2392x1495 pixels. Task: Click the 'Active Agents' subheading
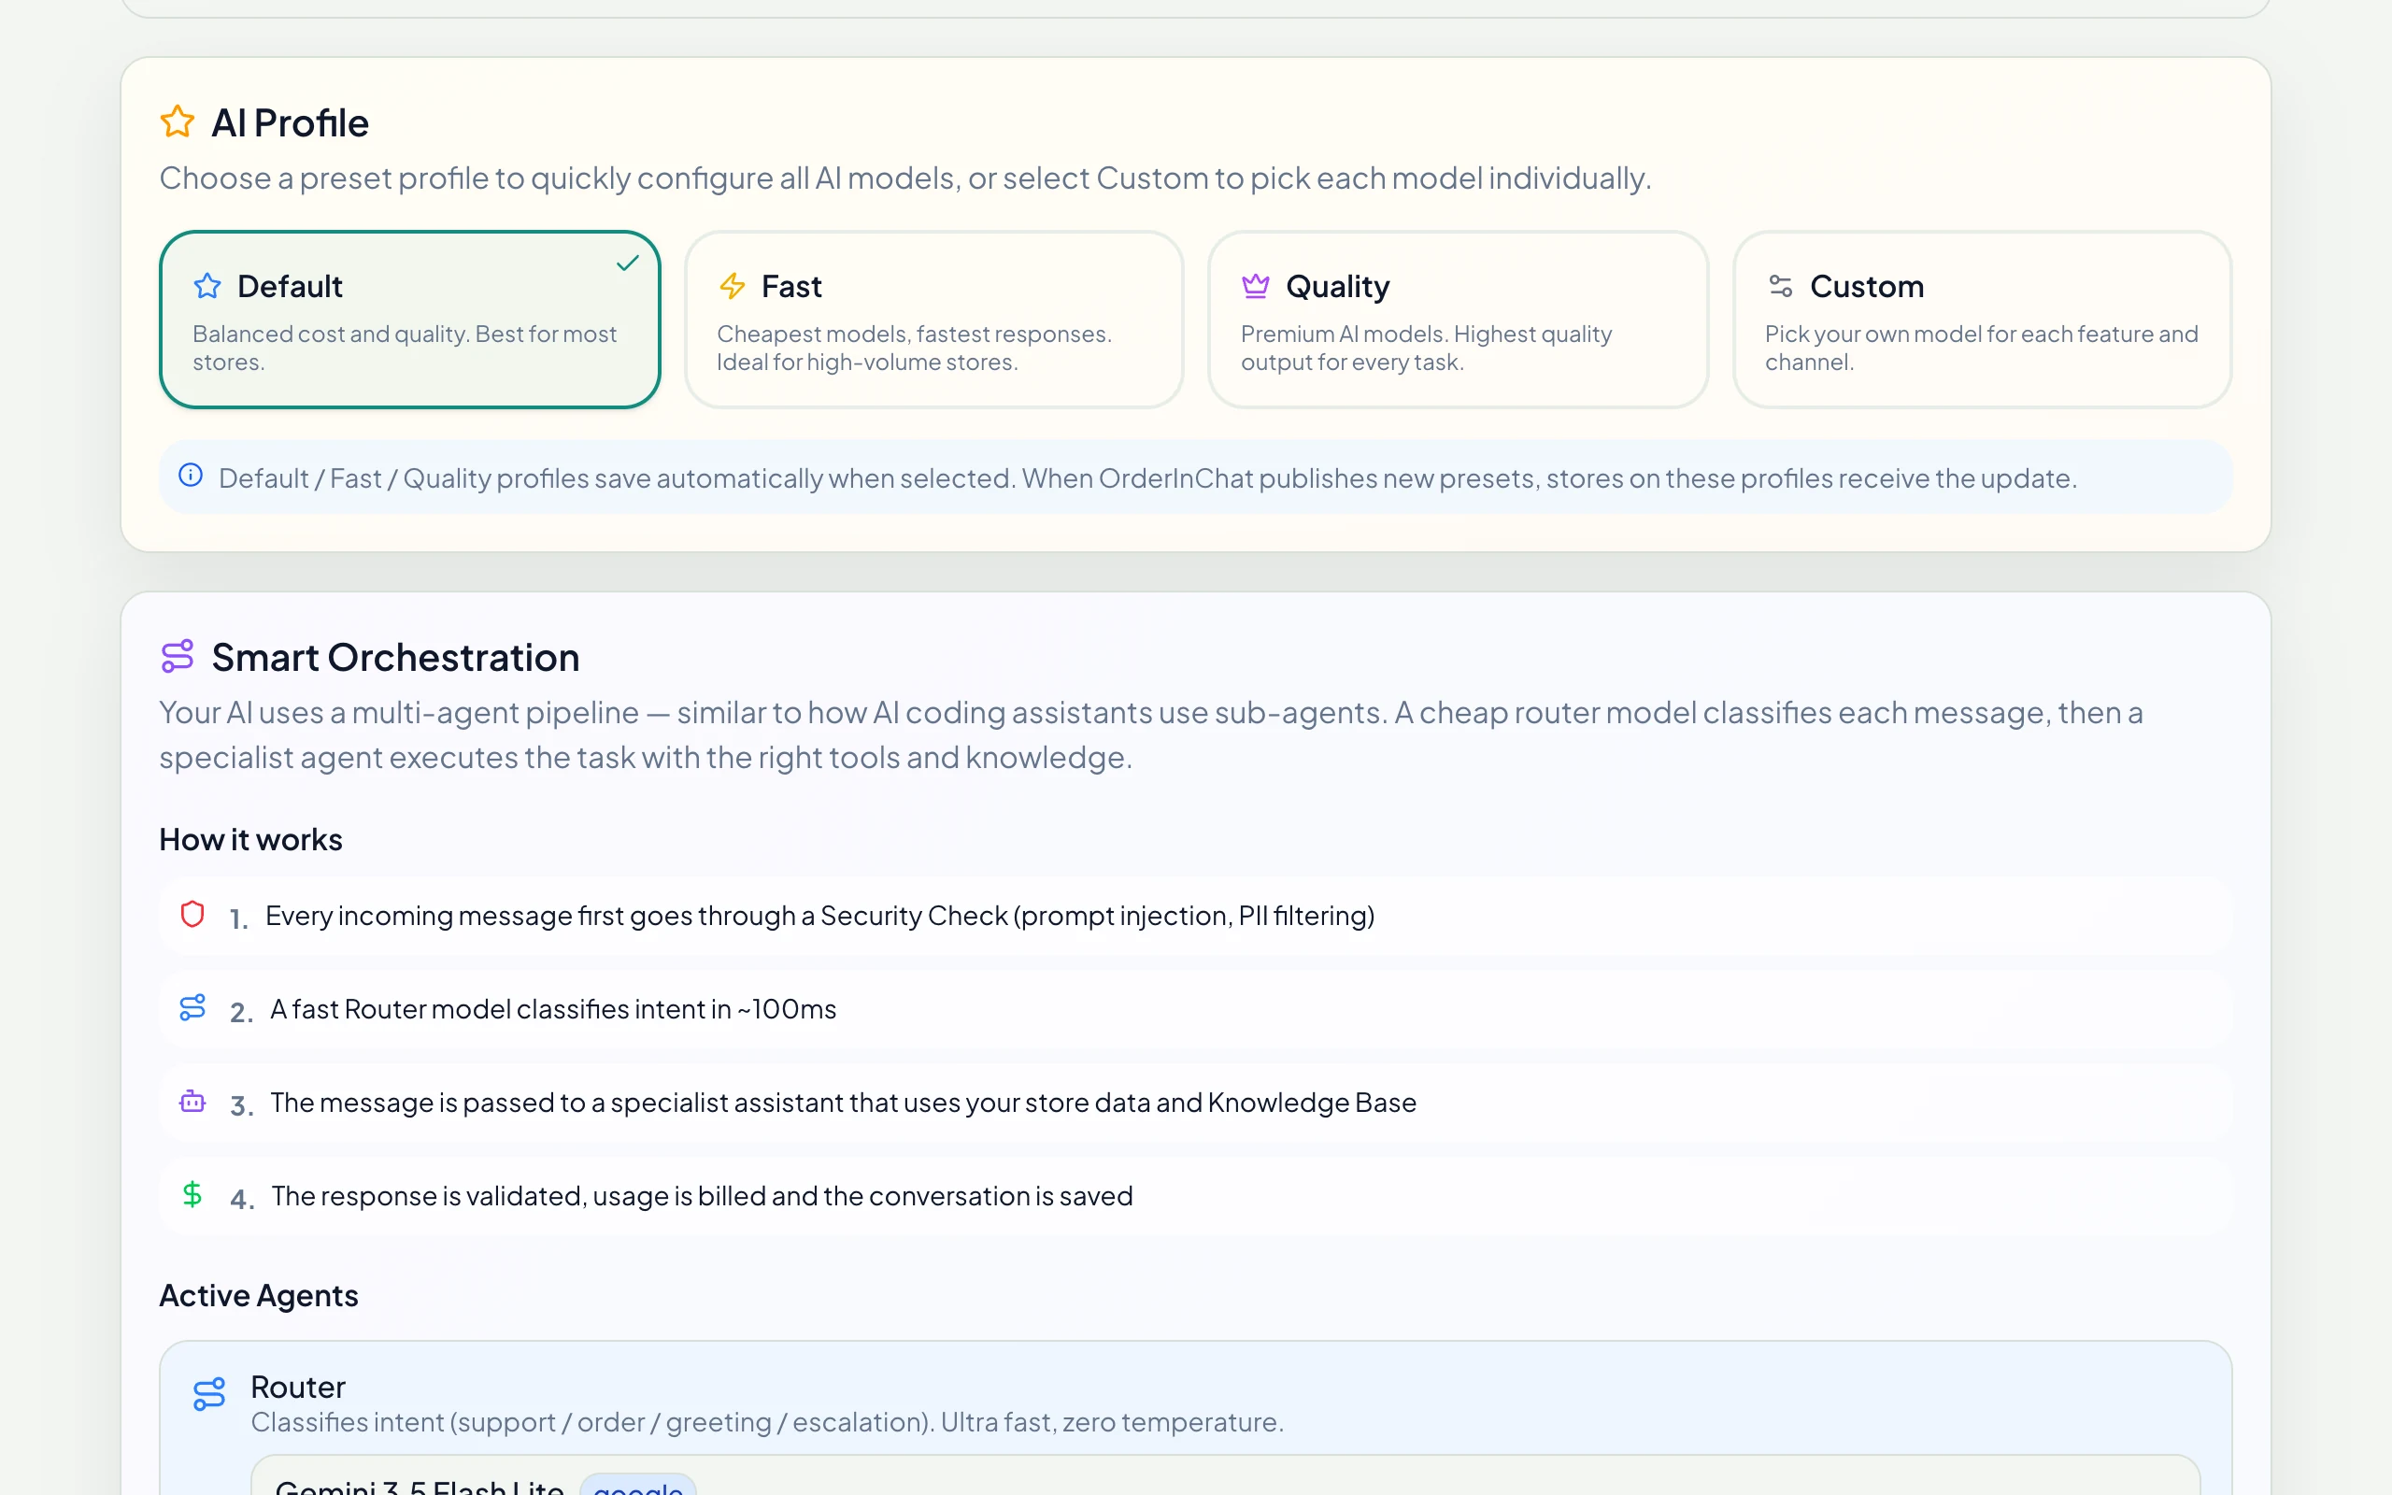[x=259, y=1295]
